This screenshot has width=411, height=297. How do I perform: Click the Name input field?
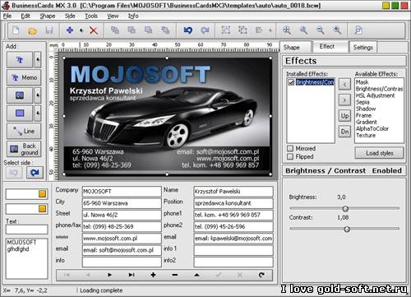pyautogui.click(x=233, y=192)
